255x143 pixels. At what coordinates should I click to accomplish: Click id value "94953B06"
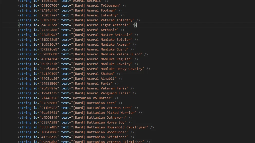click(49, 83)
